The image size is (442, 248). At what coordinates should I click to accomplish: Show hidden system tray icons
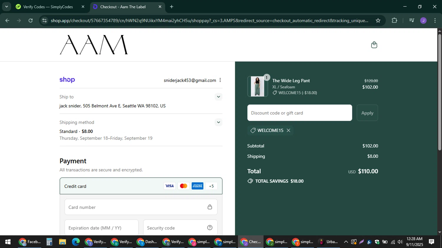[346, 242]
